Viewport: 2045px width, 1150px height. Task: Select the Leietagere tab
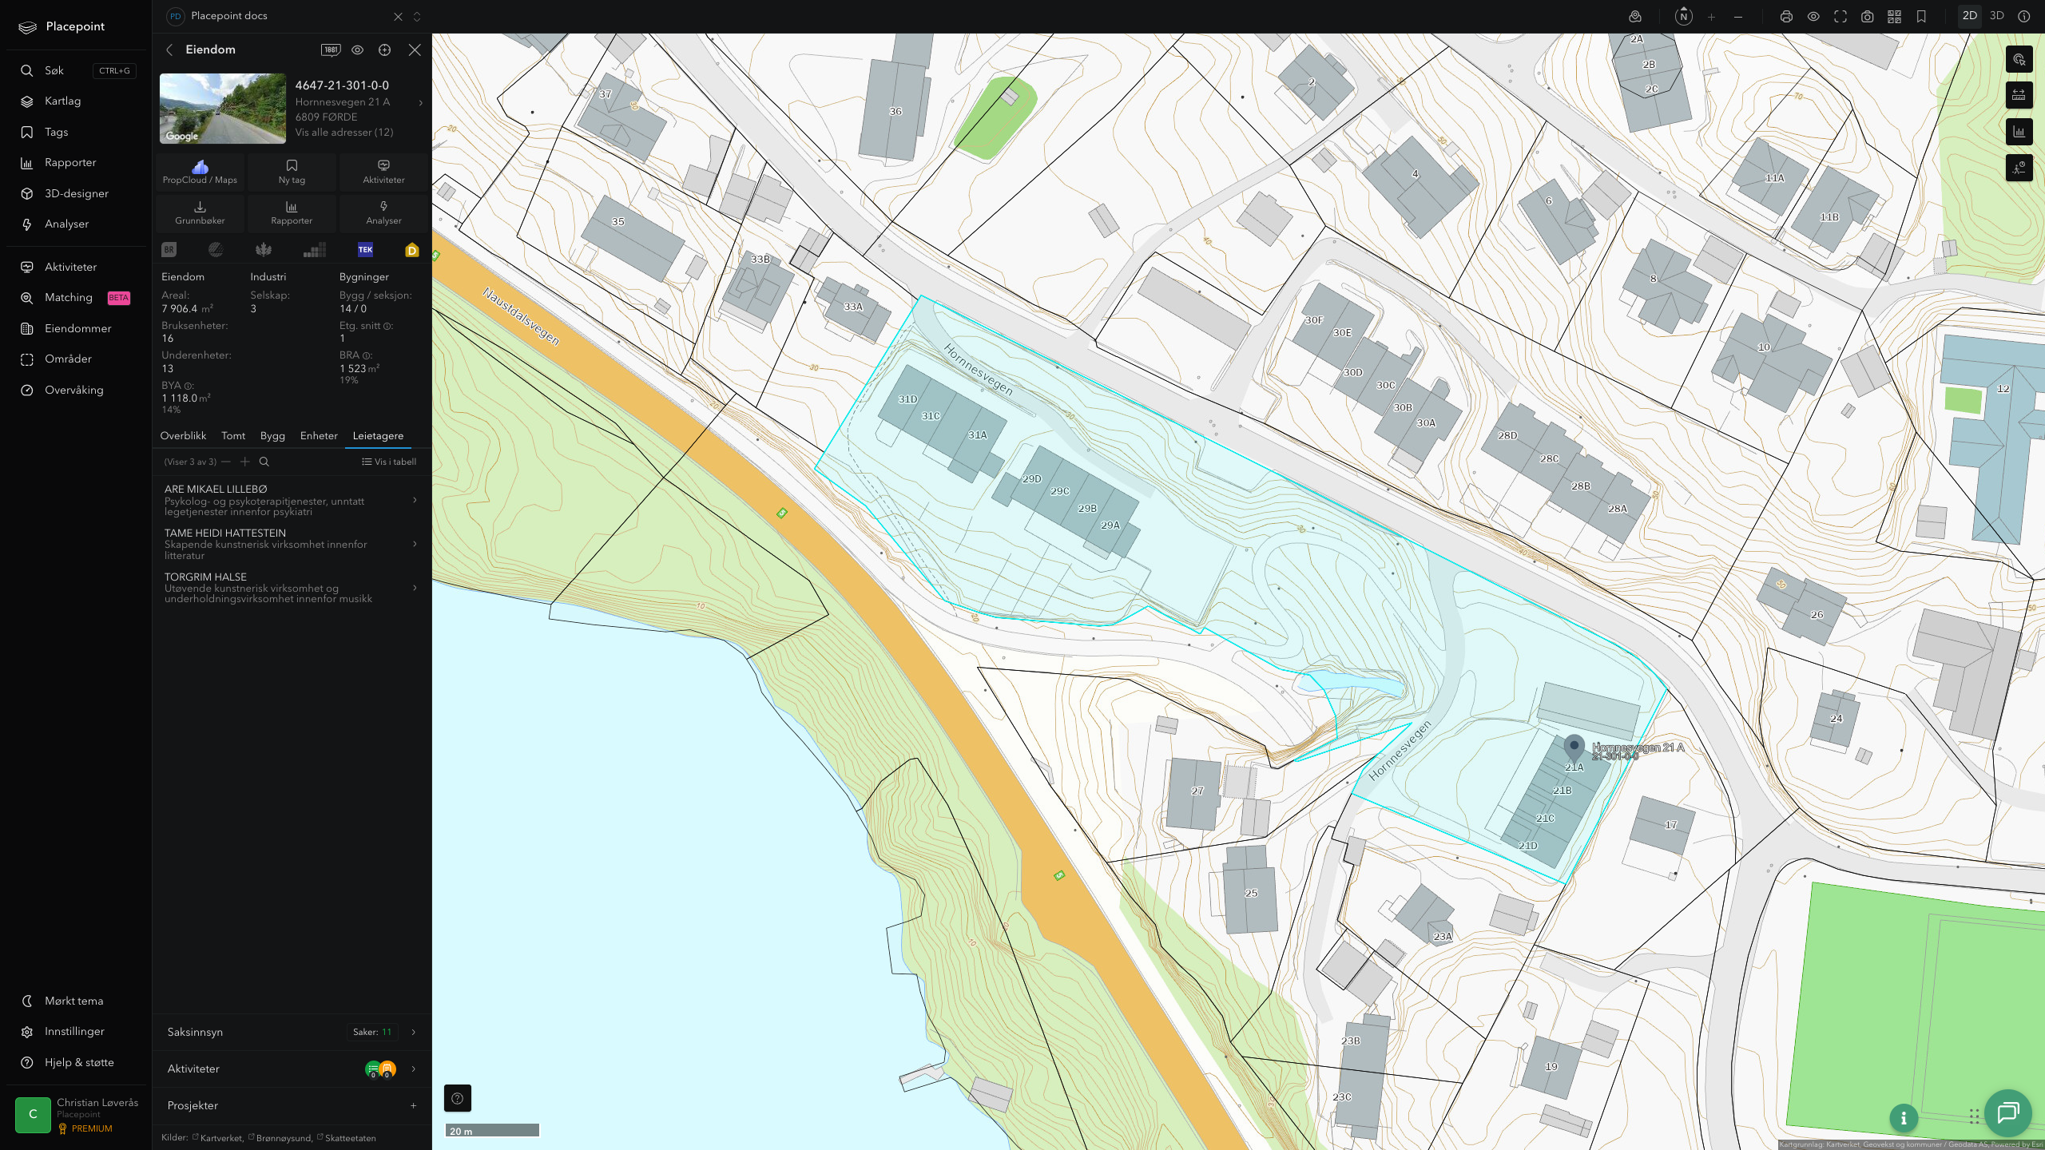378,436
